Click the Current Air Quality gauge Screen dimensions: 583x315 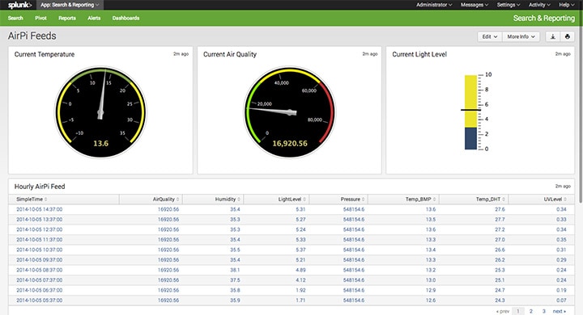coord(290,112)
